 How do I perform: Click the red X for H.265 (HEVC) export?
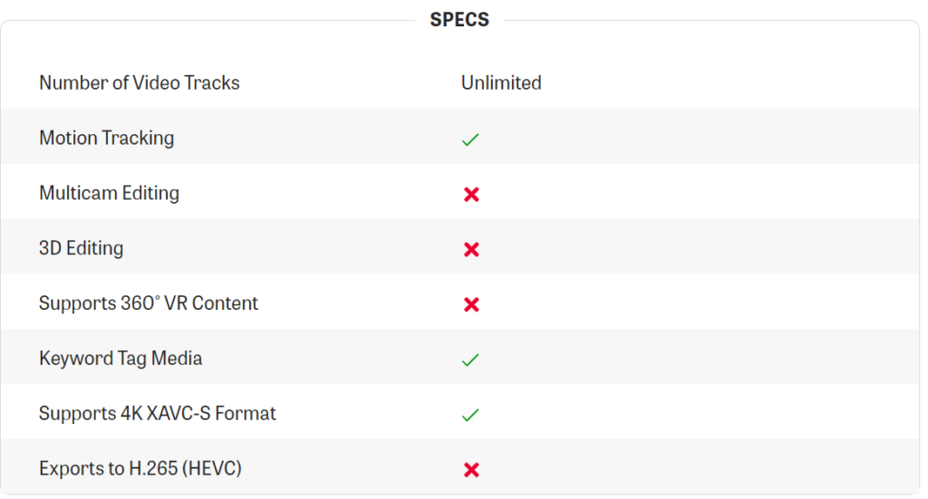click(x=471, y=470)
